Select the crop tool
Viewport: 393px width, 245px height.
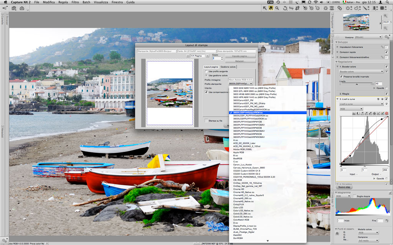pos(297,8)
